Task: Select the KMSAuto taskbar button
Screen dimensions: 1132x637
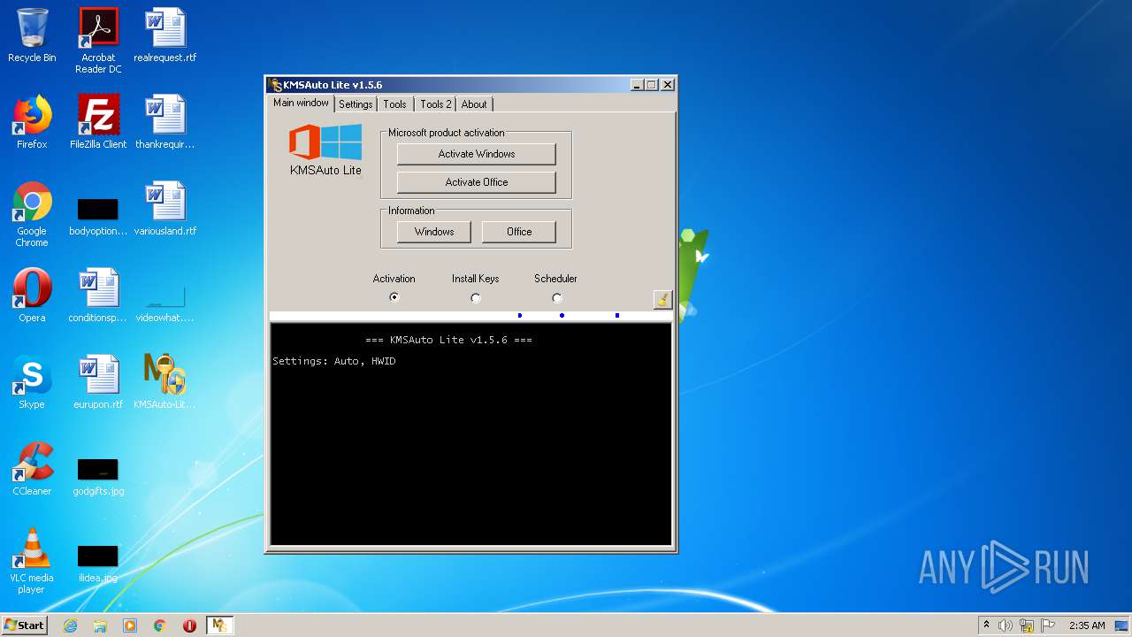Action: pyautogui.click(x=219, y=625)
